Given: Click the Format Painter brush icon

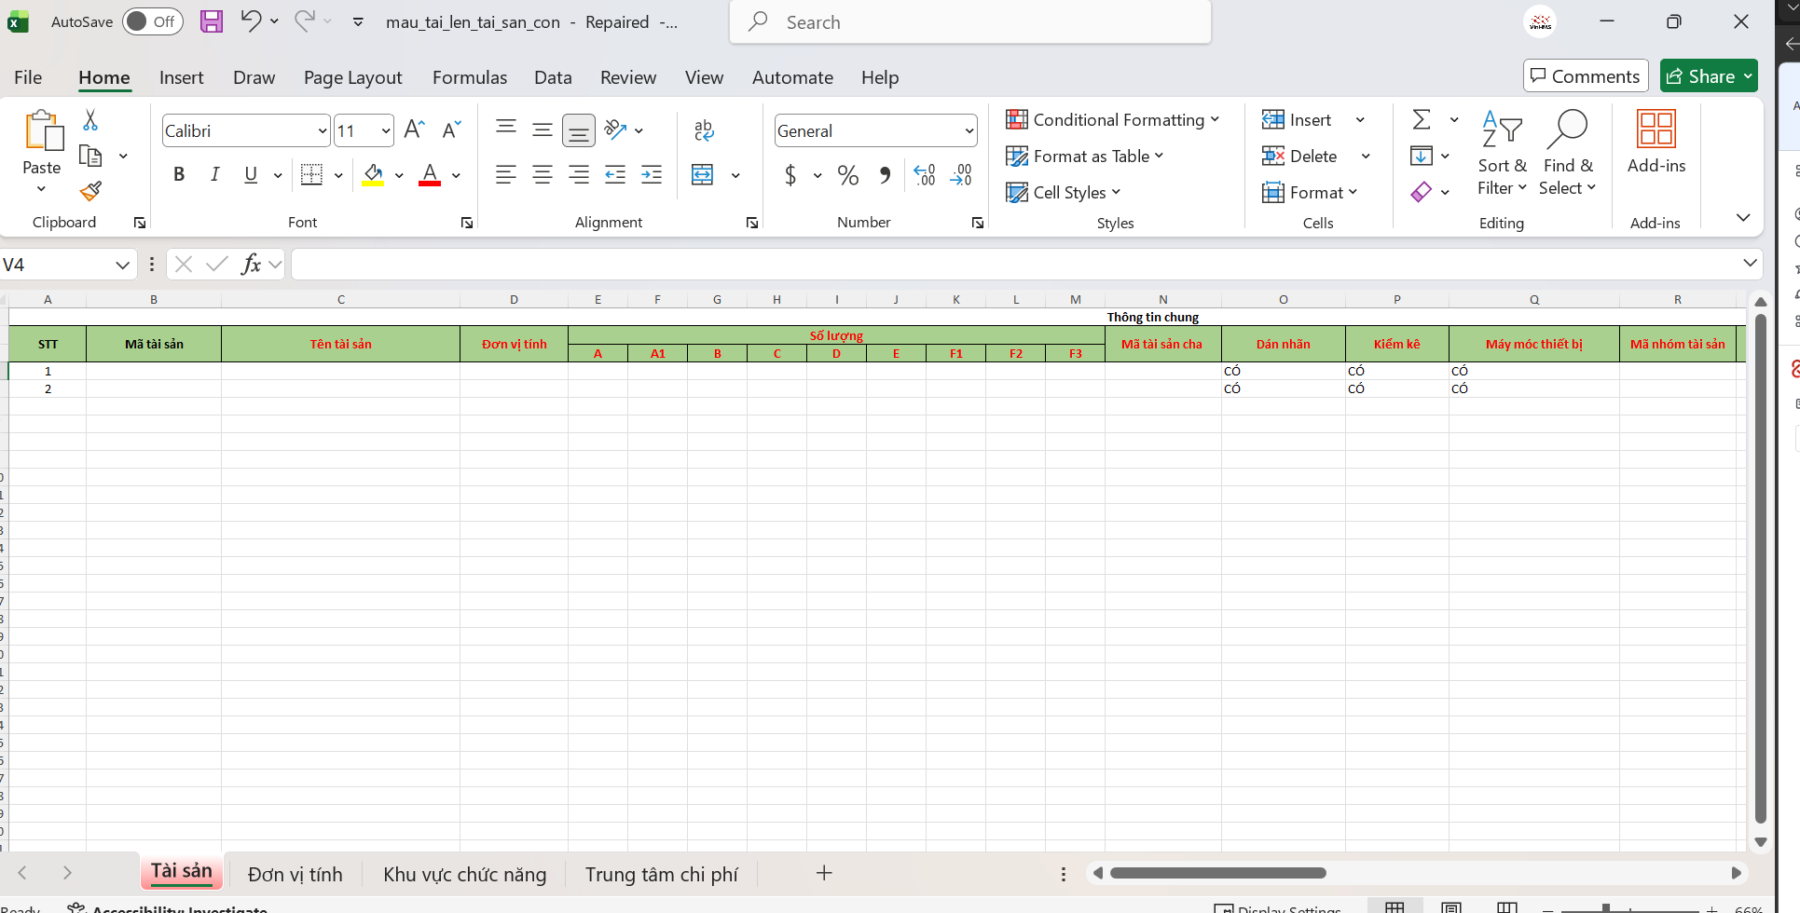Looking at the screenshot, I should point(90,192).
